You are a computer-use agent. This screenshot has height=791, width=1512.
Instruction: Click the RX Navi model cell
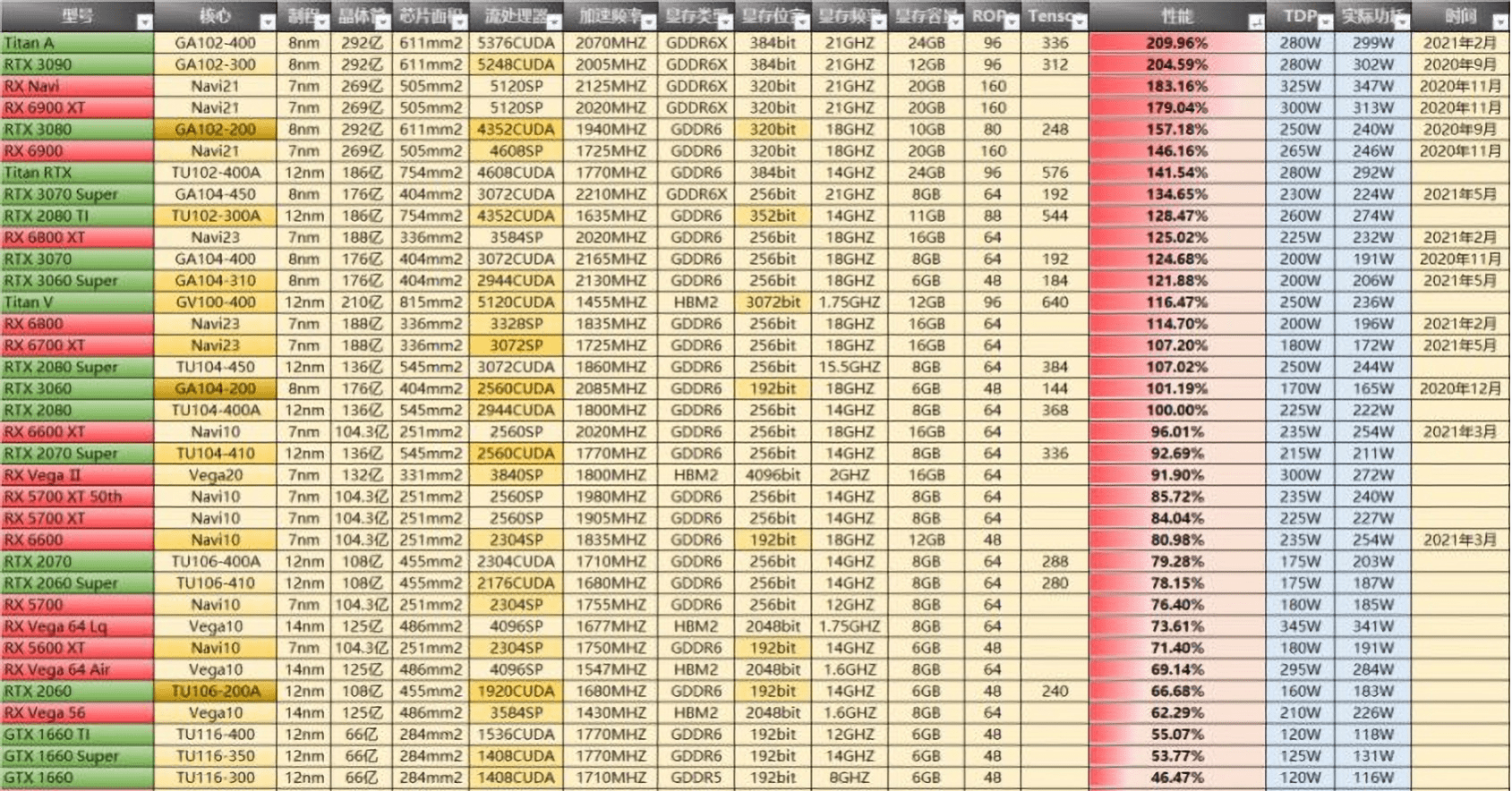pyautogui.click(x=77, y=86)
